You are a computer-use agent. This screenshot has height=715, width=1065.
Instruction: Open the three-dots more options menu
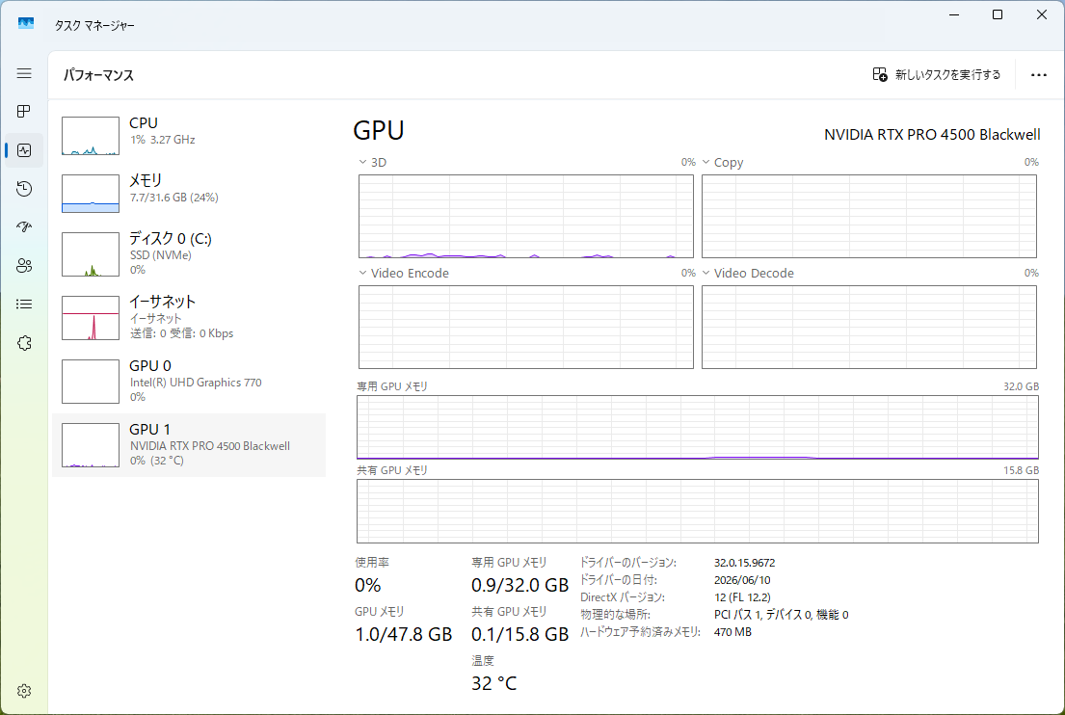coord(1039,75)
